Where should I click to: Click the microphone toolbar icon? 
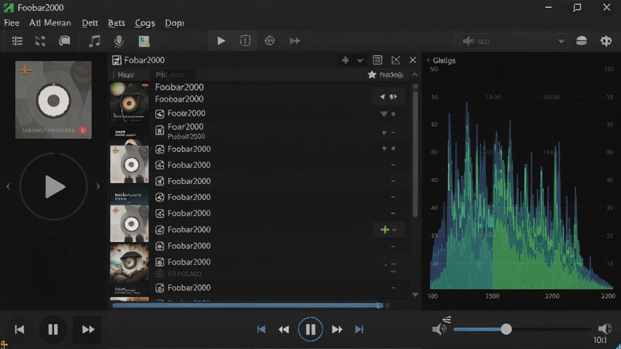click(x=119, y=41)
